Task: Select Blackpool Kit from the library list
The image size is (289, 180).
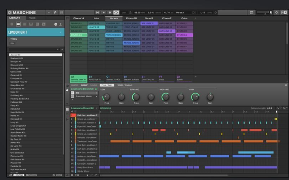Action: (x=17, y=58)
